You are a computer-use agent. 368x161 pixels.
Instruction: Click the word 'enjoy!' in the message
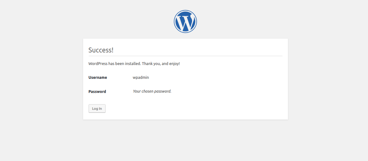coord(174,64)
